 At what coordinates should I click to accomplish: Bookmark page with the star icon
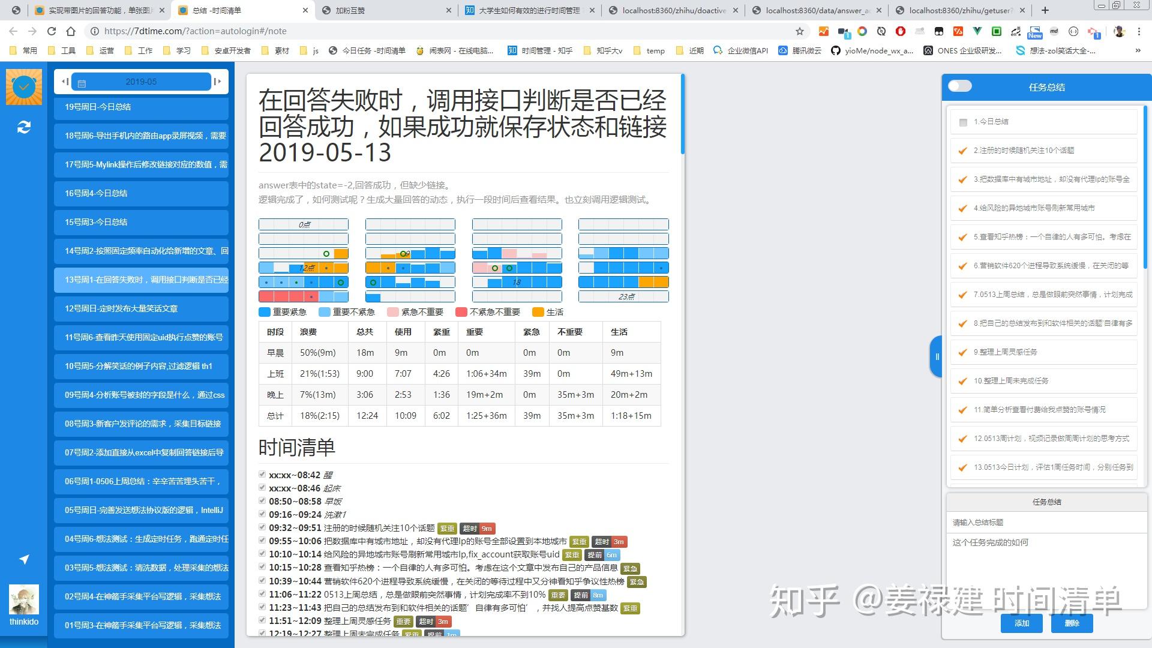pos(799,31)
